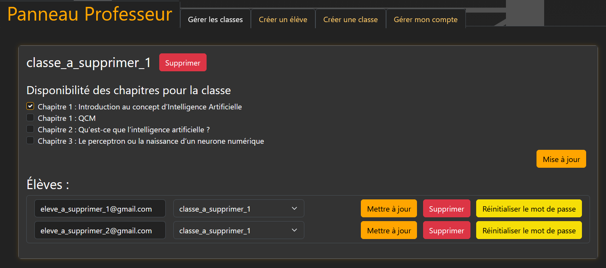Screen dimensions: 606x268
Task: Delete student eleve_a_supprimer_2
Action: click(x=447, y=230)
